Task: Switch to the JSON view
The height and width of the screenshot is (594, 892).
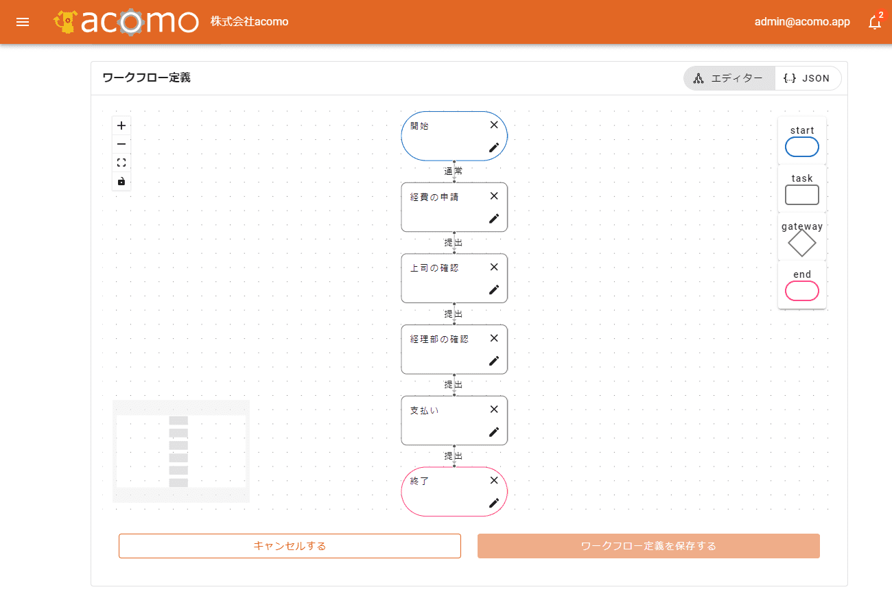Action: (x=807, y=78)
